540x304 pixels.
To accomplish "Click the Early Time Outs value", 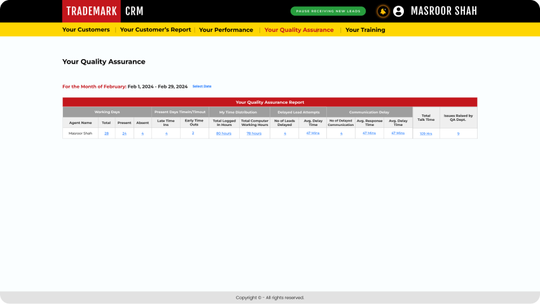I will (x=193, y=133).
